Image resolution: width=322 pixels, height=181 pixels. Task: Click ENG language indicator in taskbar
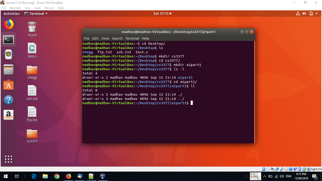[x=289, y=176]
